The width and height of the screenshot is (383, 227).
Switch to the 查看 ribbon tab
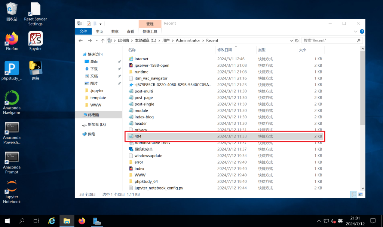130,32
